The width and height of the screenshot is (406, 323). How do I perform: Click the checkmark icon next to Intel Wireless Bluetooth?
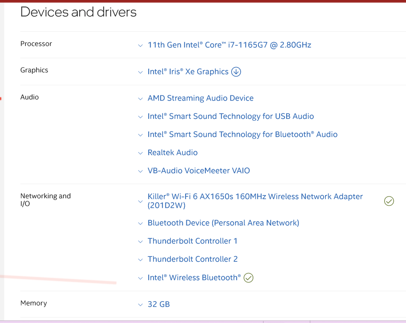[249, 278]
